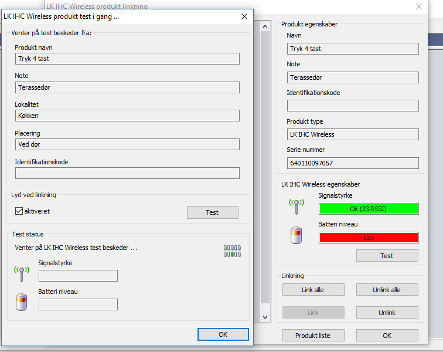Image resolution: width=443 pixels, height=352 pixels.
Task: Click the Unlink button
Action: [x=387, y=312]
